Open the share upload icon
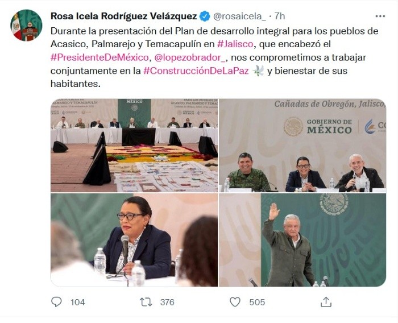This screenshot has width=398, height=323. click(326, 302)
